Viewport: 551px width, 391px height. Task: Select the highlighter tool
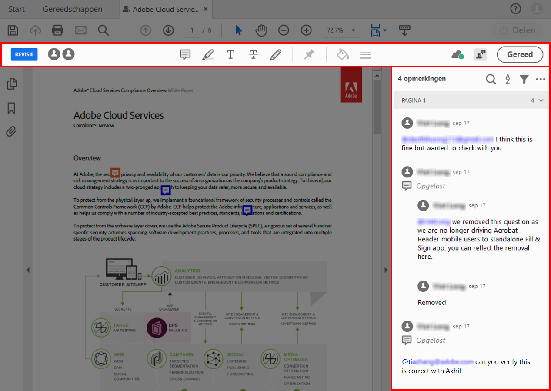pos(208,54)
